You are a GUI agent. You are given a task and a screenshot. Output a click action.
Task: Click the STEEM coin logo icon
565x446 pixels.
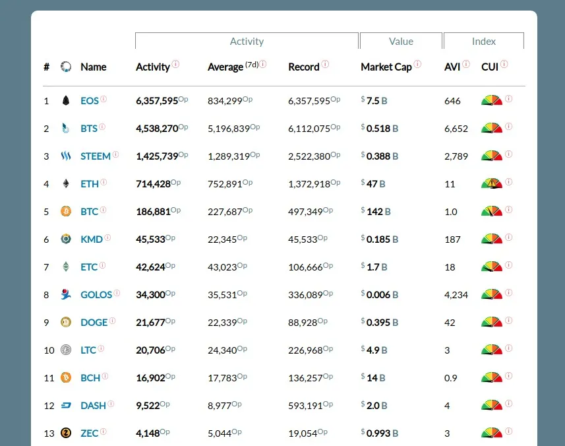(65, 156)
